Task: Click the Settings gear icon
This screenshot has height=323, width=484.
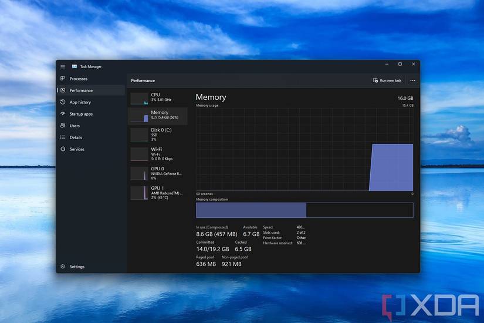Action: pyautogui.click(x=63, y=267)
